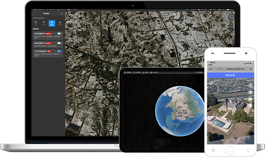Click the Earth globe on the tablet
This screenshot has width=265, height=157.
[180, 111]
